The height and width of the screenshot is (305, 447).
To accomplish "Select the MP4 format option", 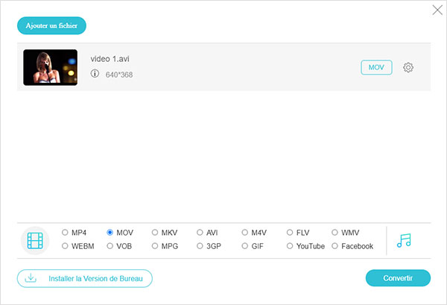I will (x=66, y=232).
